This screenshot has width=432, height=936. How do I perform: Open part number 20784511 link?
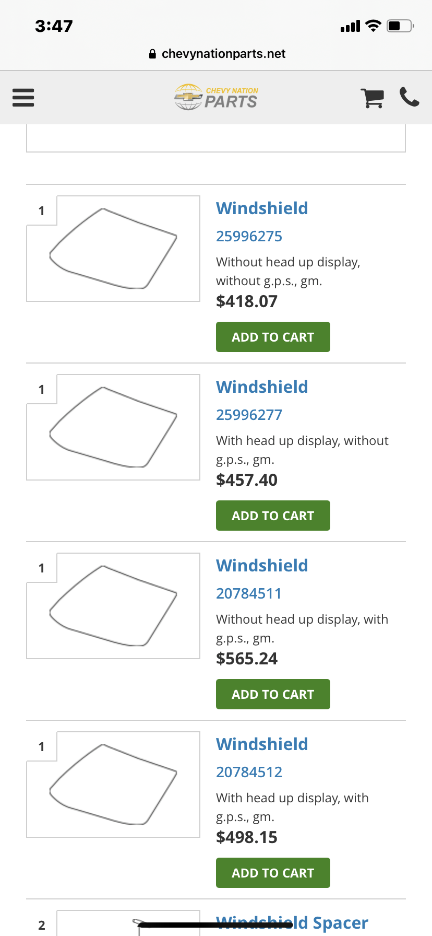pos(249,593)
